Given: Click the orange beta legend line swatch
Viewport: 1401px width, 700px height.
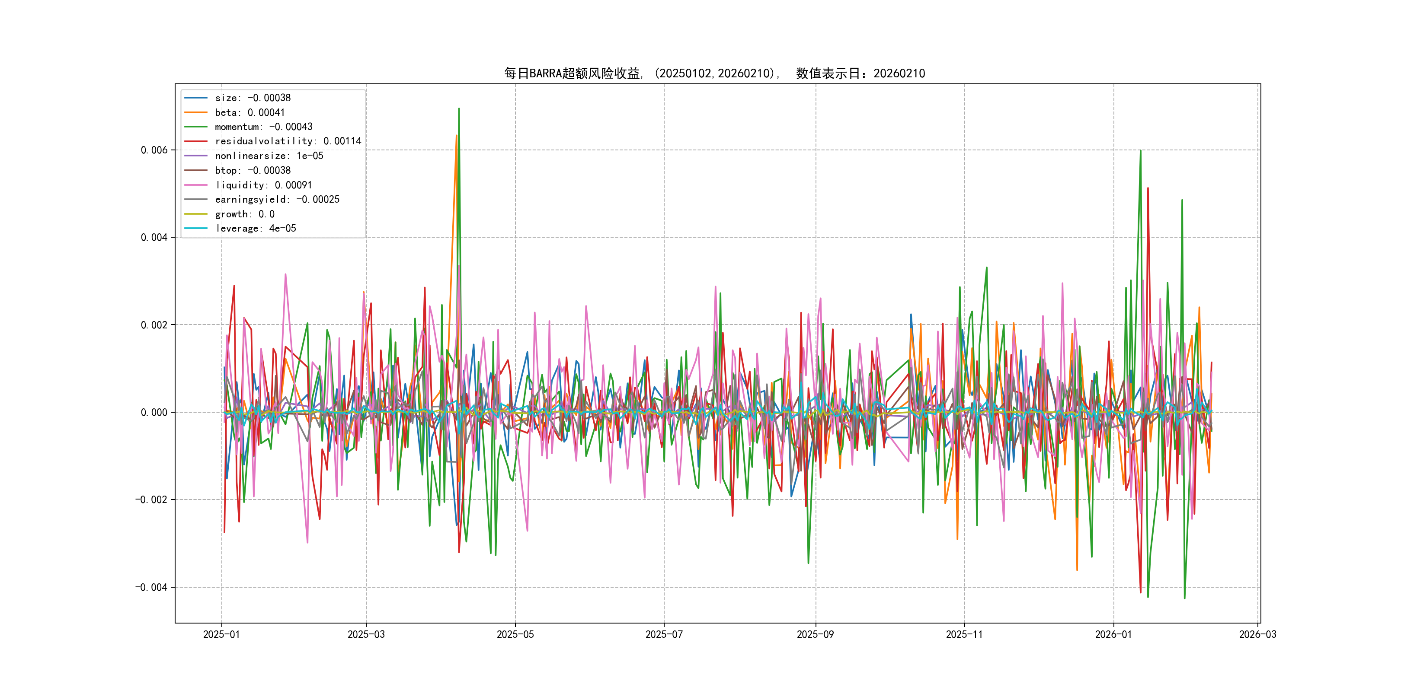Looking at the screenshot, I should [196, 112].
